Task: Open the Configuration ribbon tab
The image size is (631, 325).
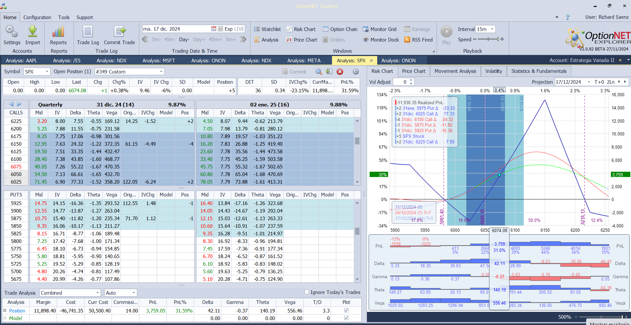Action: (x=37, y=17)
